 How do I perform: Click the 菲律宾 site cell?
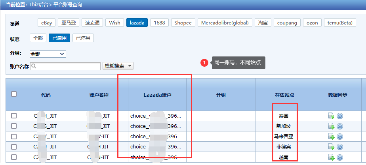(284, 146)
